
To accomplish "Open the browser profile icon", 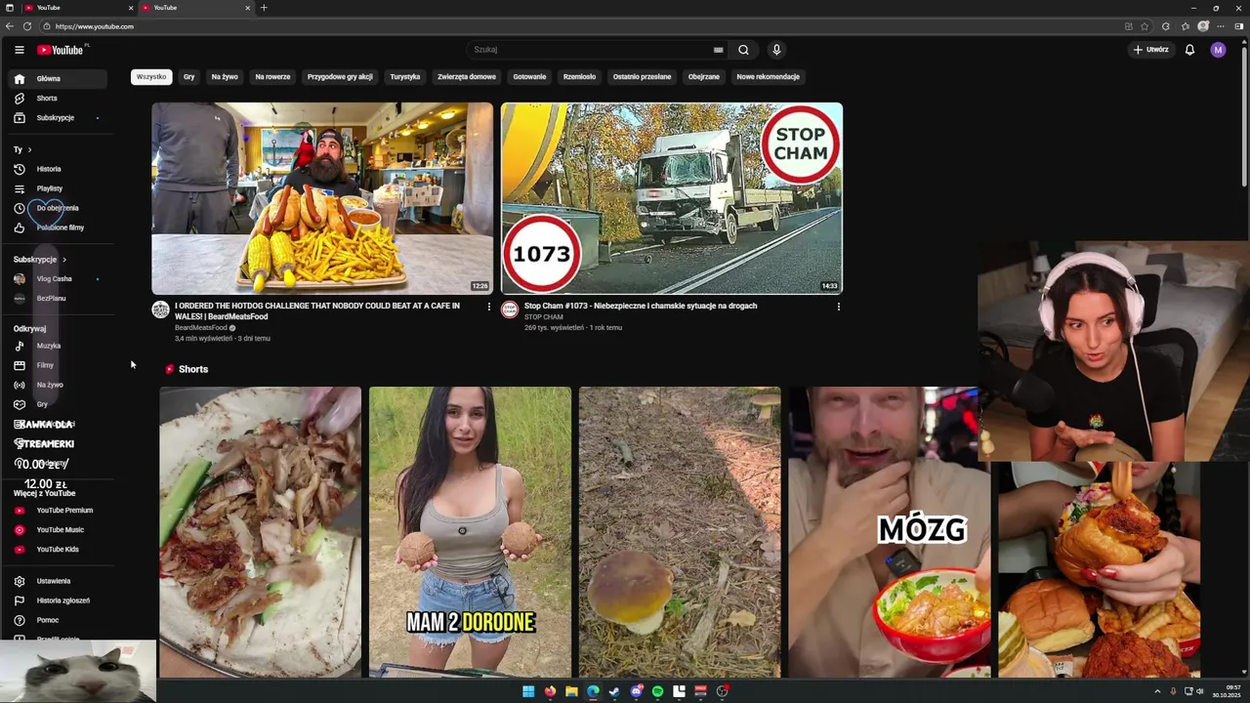I will pos(1203,26).
